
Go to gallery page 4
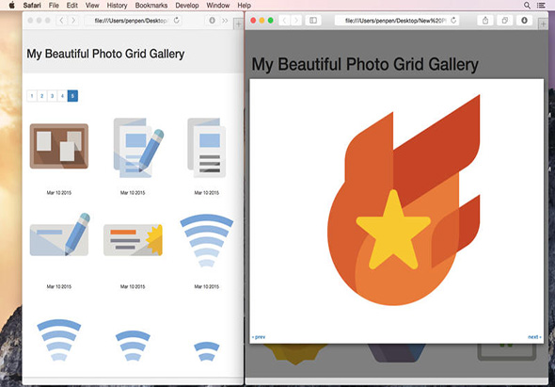tap(62, 96)
